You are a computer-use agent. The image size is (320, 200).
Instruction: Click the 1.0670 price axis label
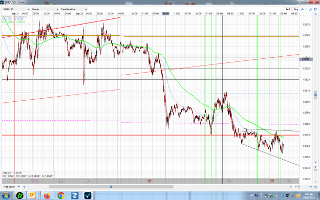pyautogui.click(x=306, y=25)
